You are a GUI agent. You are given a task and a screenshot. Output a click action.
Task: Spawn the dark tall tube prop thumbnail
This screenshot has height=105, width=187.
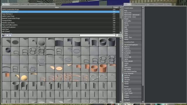point(112,42)
